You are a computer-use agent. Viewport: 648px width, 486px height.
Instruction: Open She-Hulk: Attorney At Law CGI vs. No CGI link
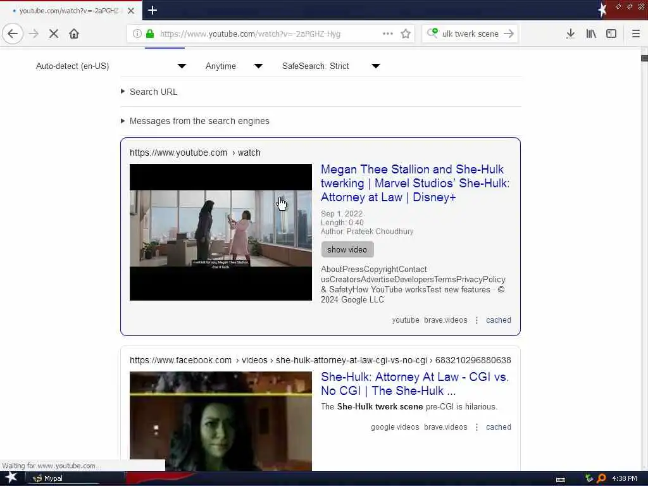pos(415,383)
